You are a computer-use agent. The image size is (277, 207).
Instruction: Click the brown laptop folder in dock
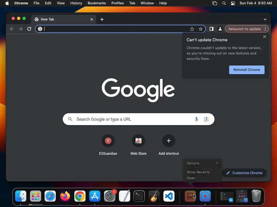coord(190,196)
